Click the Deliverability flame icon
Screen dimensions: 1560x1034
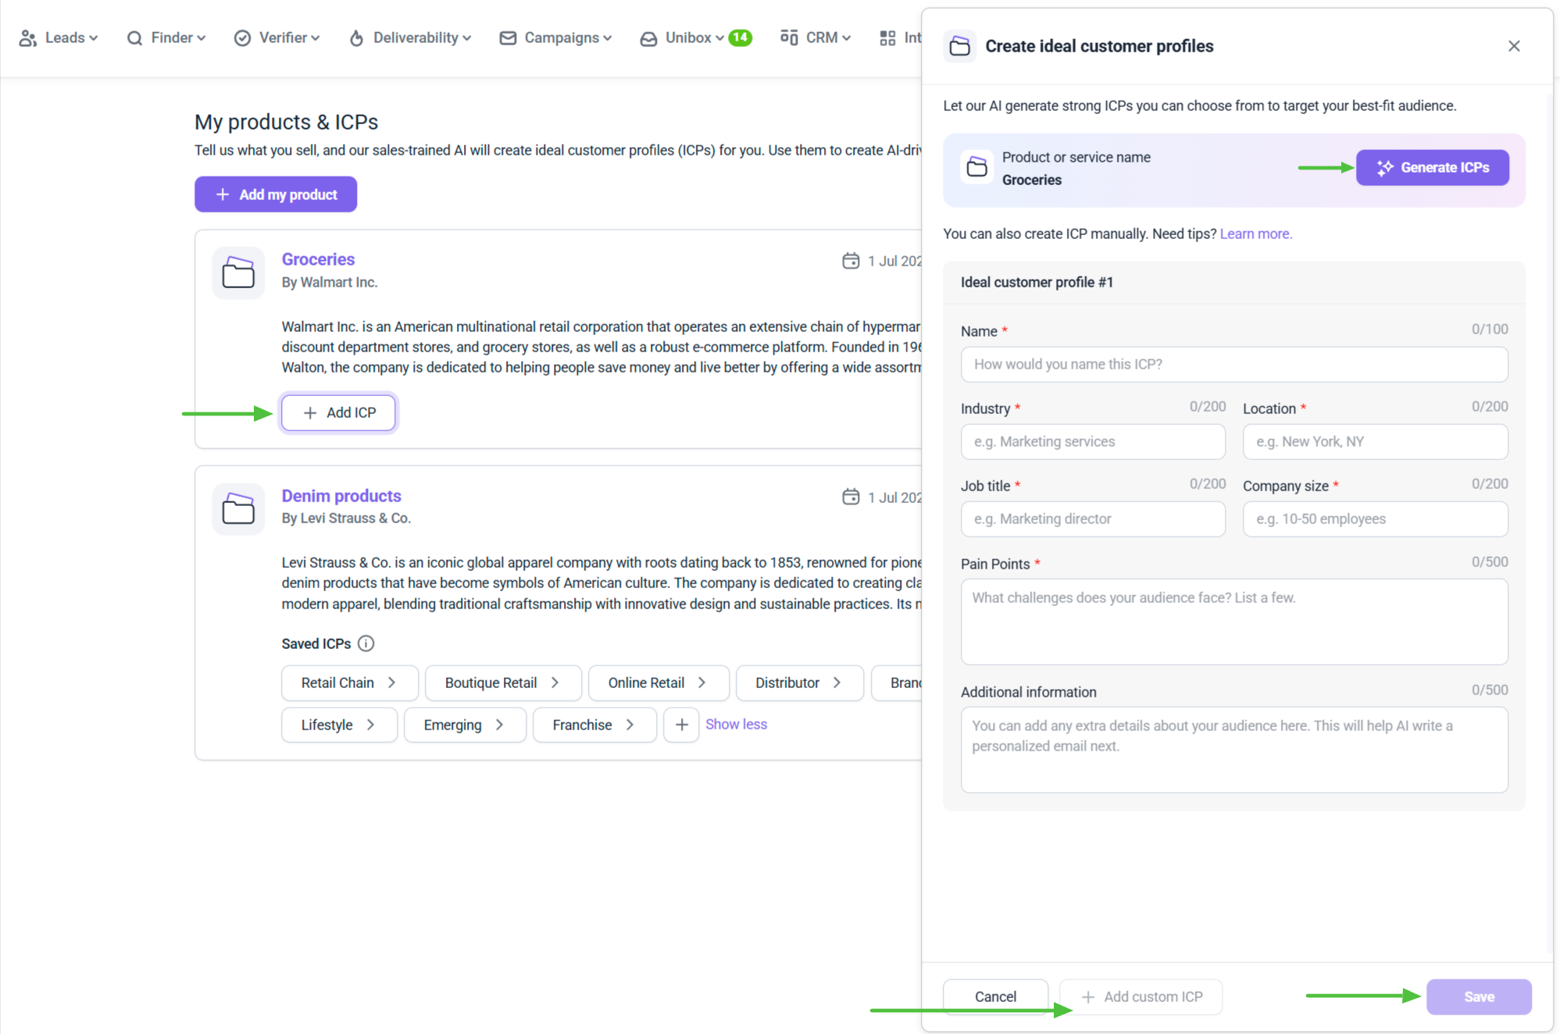click(x=356, y=37)
